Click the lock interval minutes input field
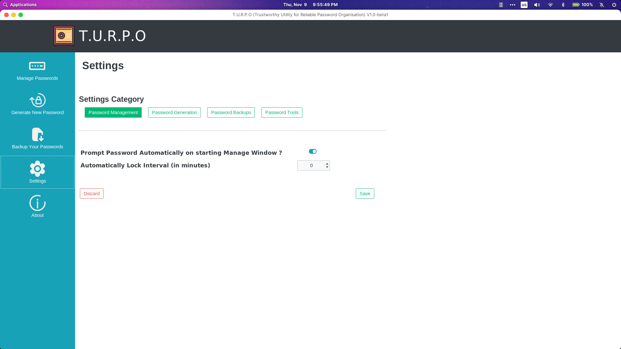 (x=311, y=165)
